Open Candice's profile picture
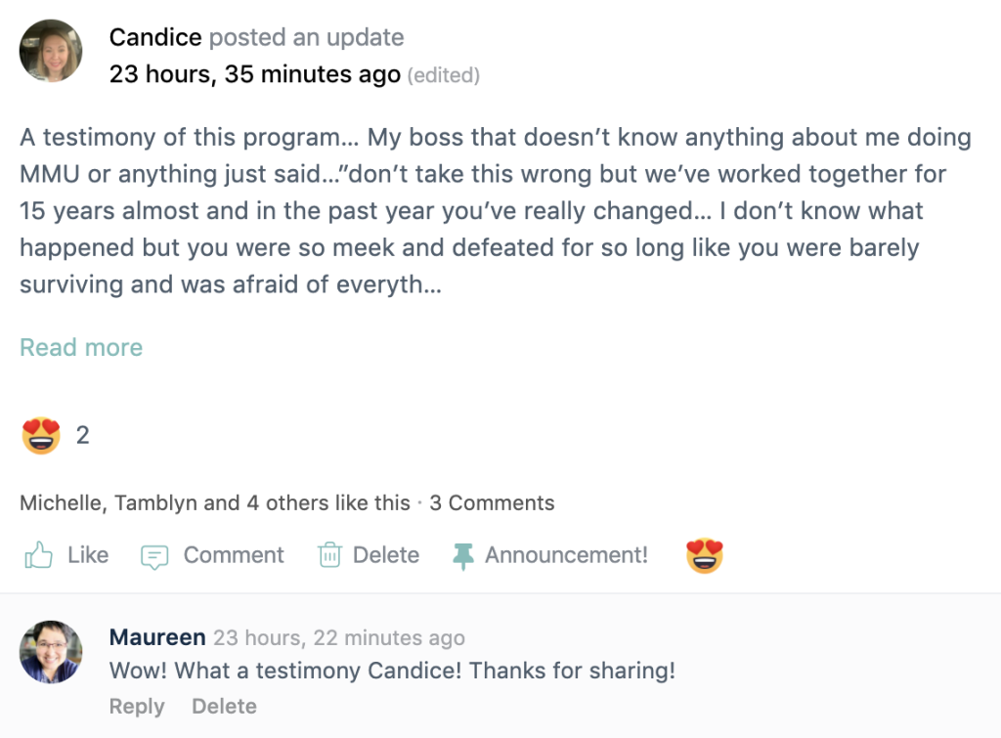This screenshot has height=738, width=1001. 51,51
